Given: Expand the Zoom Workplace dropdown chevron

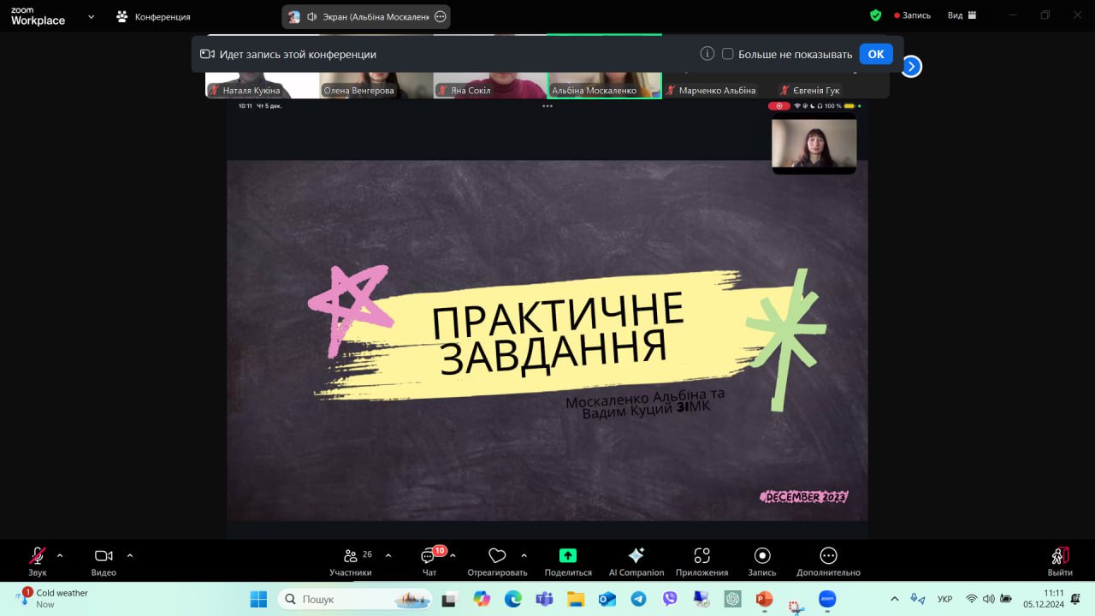Looking at the screenshot, I should [x=92, y=16].
